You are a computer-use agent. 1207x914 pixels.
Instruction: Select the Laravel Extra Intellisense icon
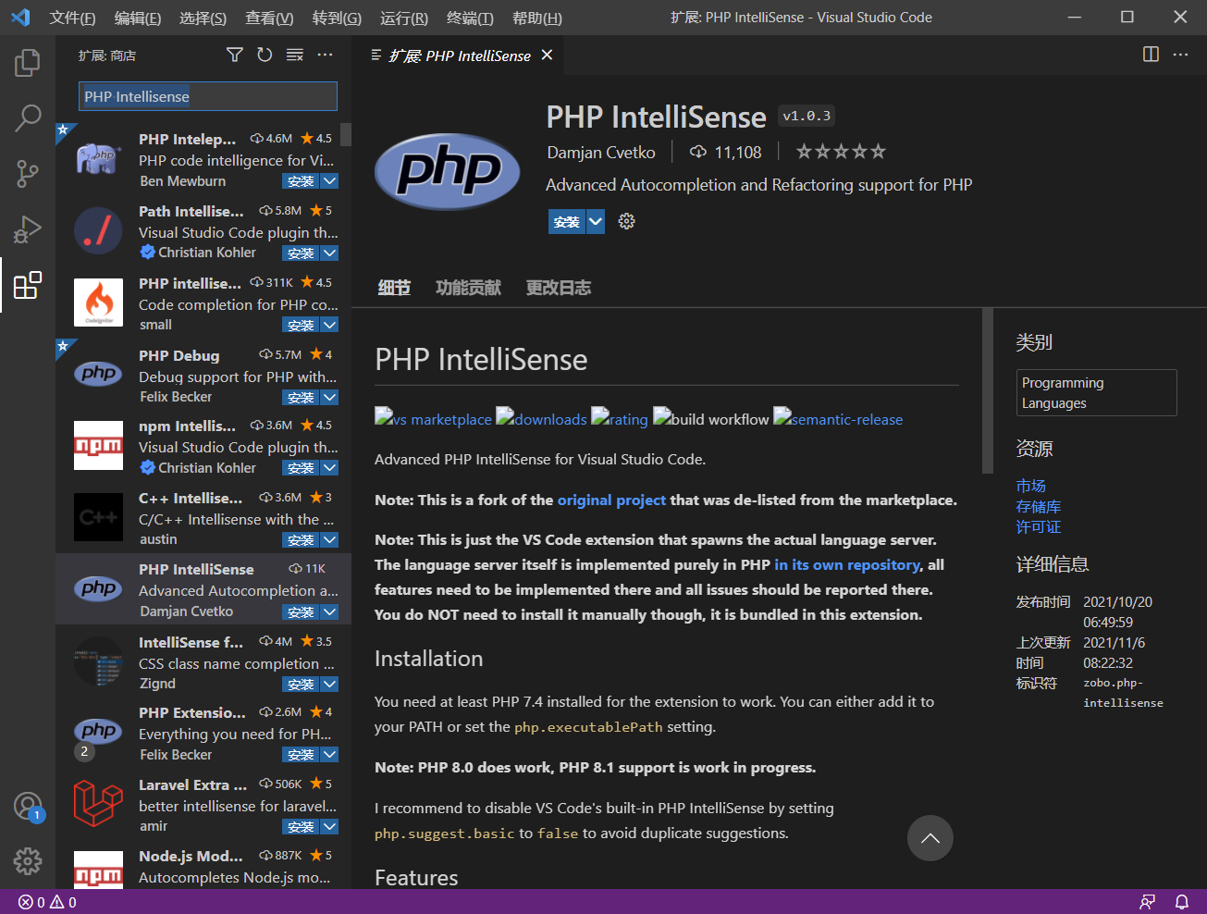coord(98,804)
